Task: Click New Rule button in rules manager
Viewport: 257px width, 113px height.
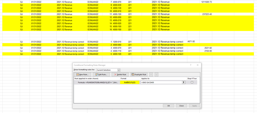Action: tap(82, 75)
